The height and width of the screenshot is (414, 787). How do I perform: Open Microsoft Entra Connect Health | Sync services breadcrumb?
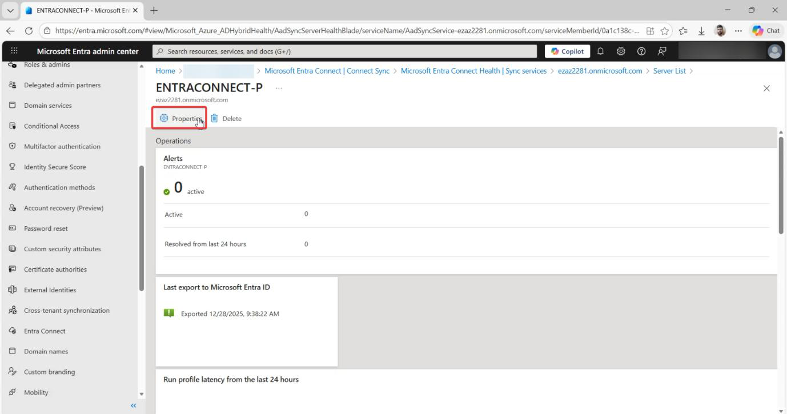(473, 71)
